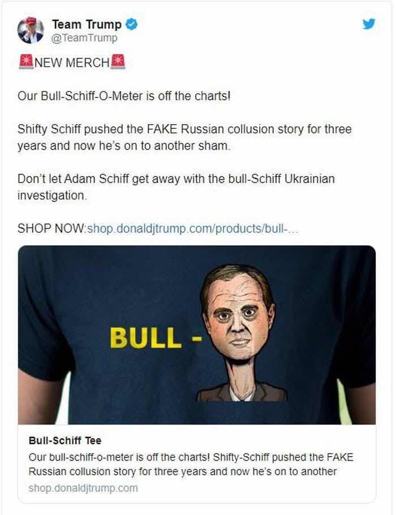This screenshot has height=515, width=396.
Task: Click the blue verified badge
Action: pos(132,24)
